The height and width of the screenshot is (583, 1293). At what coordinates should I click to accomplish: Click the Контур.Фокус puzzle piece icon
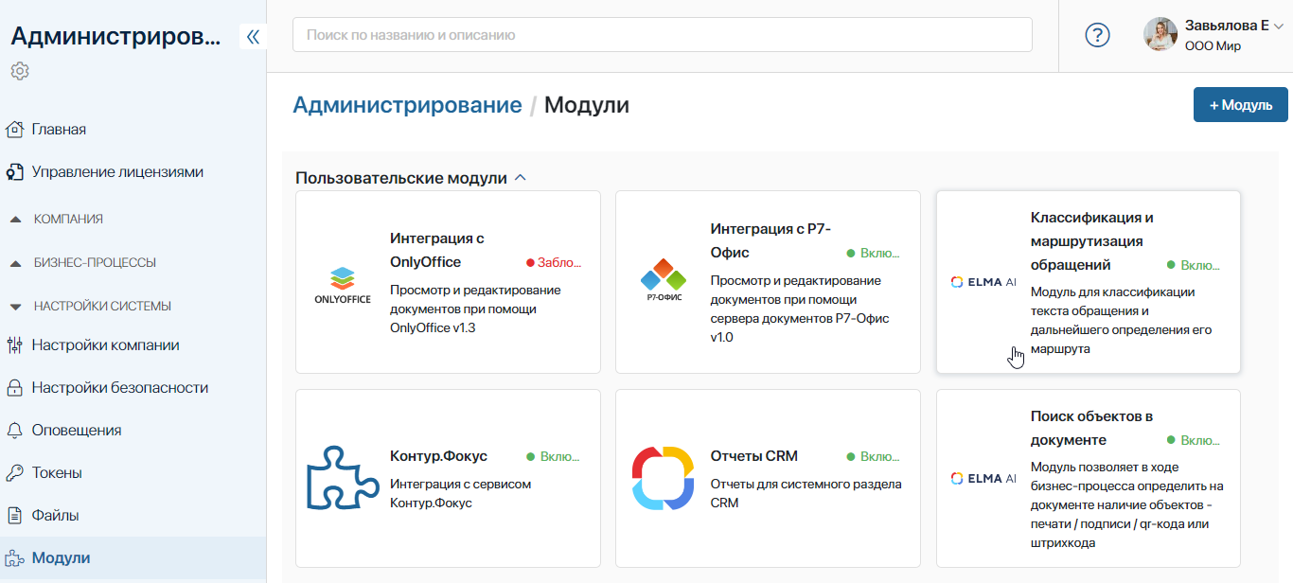point(342,478)
